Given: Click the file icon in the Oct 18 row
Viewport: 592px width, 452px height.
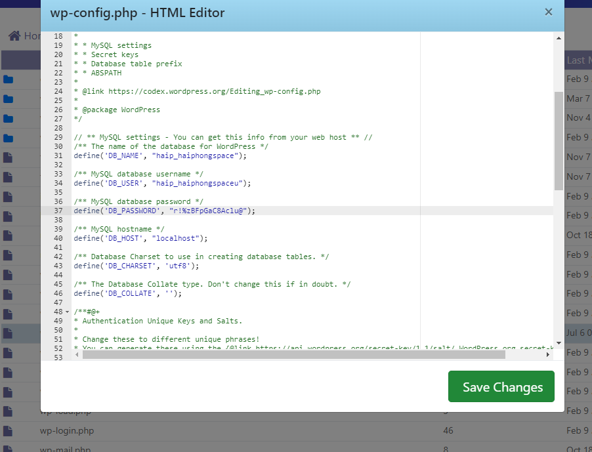Looking at the screenshot, I should click(x=8, y=236).
